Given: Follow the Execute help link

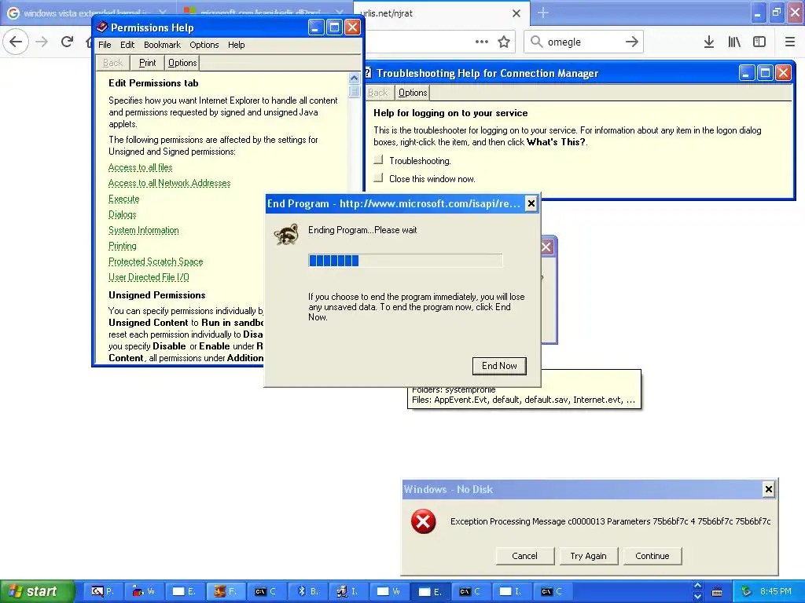Looking at the screenshot, I should point(123,199).
